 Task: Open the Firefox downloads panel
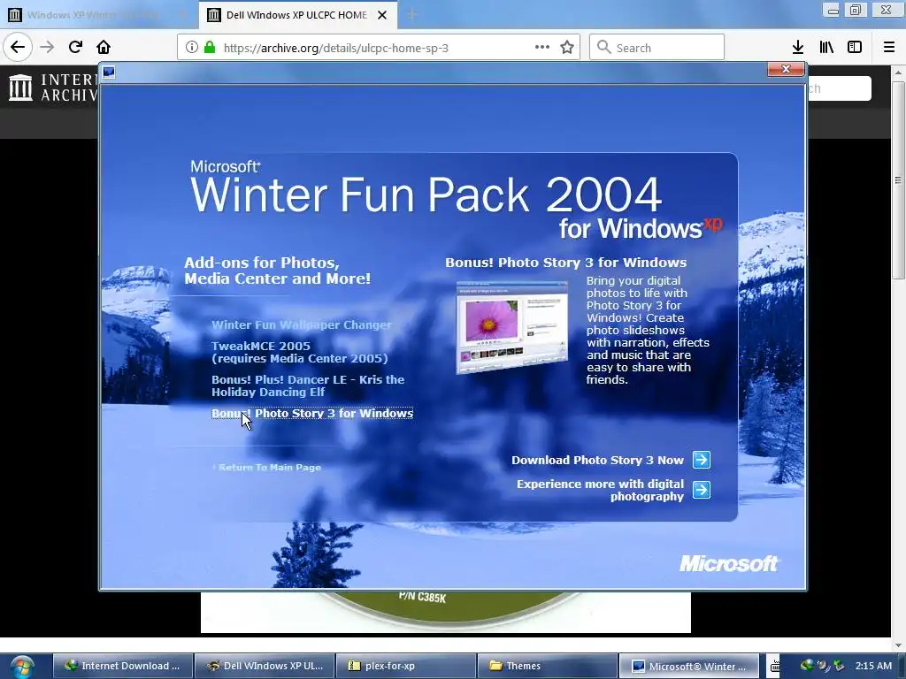pyautogui.click(x=798, y=48)
